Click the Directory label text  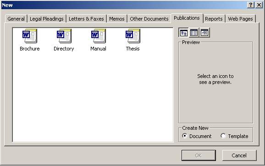pyautogui.click(x=64, y=49)
